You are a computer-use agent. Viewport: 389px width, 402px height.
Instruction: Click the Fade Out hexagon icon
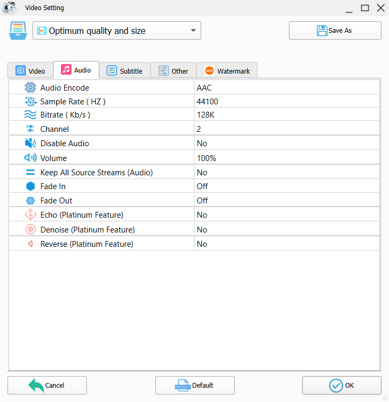[30, 201]
